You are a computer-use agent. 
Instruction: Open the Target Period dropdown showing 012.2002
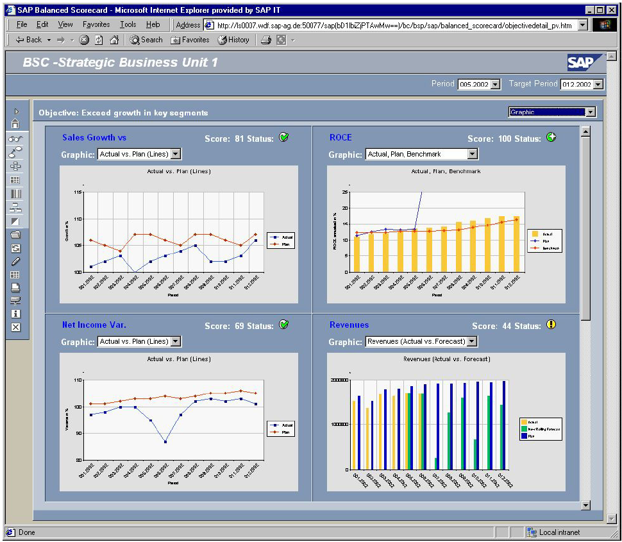582,84
